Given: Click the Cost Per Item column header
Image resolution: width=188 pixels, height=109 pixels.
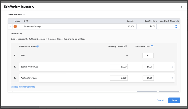Looking at the screenshot, I should (x=151, y=21).
